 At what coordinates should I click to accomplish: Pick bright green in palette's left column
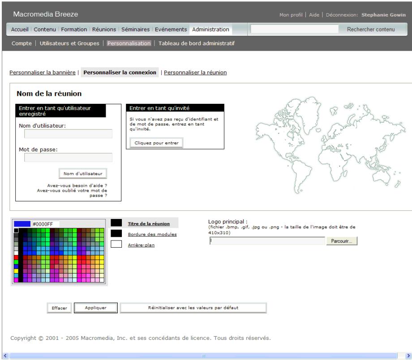pyautogui.click(x=16, y=262)
